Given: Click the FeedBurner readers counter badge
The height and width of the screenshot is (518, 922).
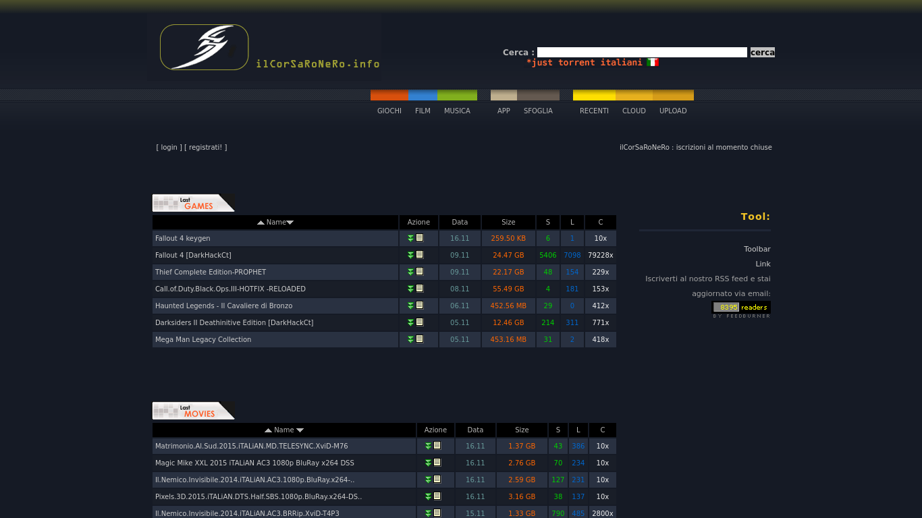Looking at the screenshot, I should point(741,308).
